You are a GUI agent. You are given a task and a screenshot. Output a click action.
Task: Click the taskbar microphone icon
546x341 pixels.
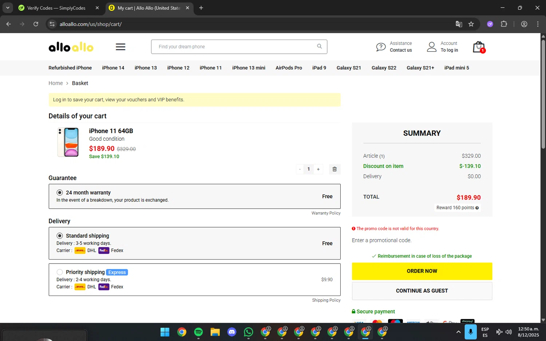click(471, 332)
